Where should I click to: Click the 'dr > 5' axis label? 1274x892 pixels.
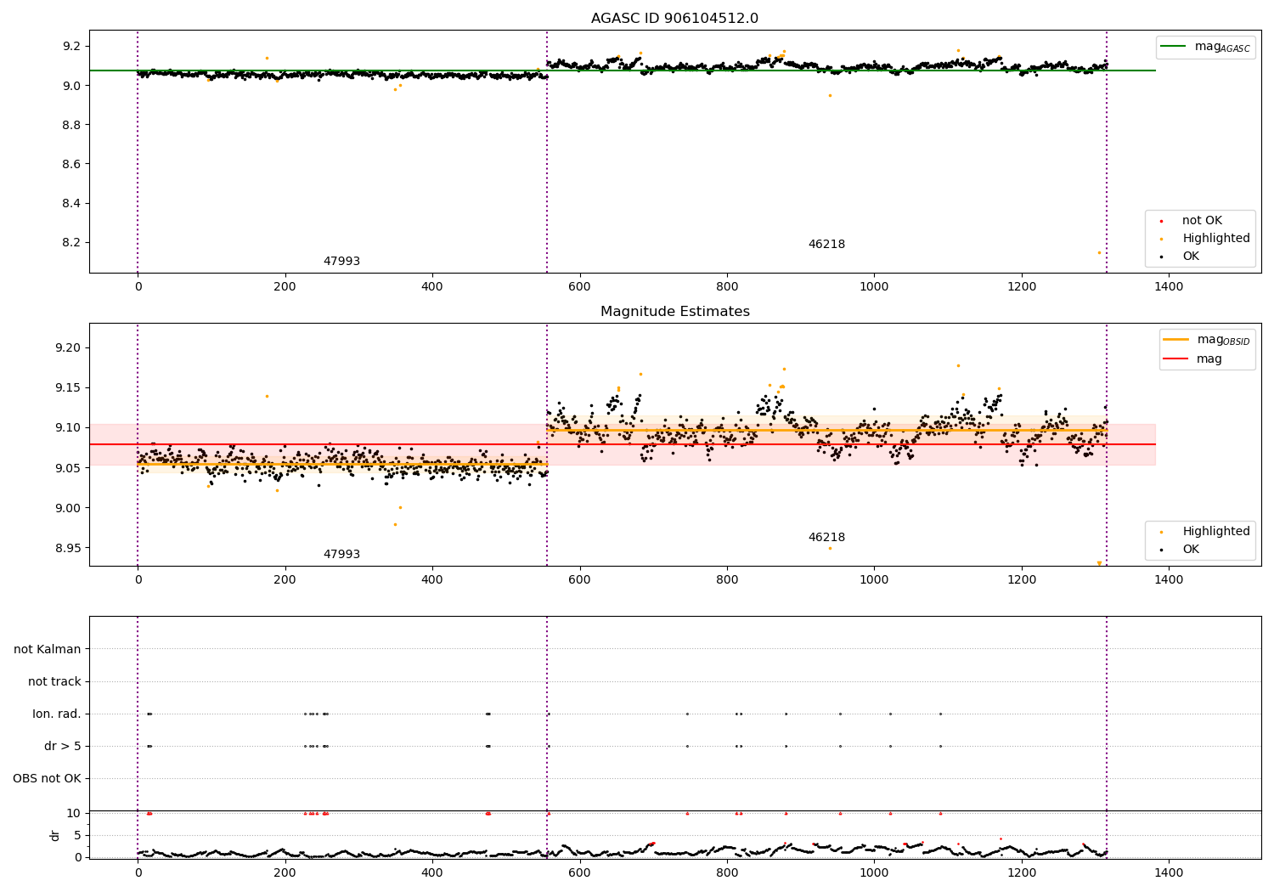click(63, 747)
